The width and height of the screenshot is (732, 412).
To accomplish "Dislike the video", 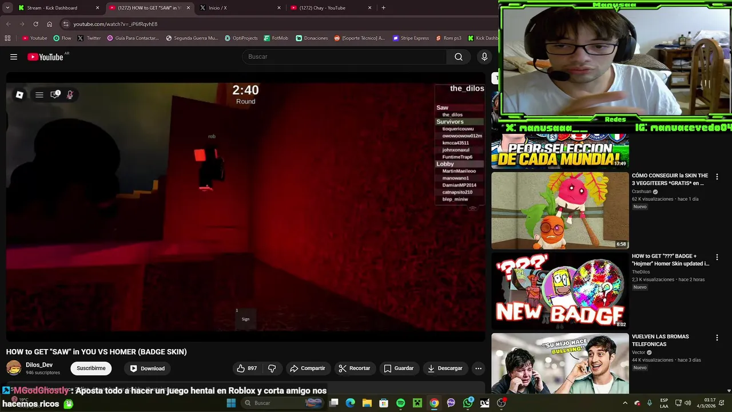I will pos(272,369).
